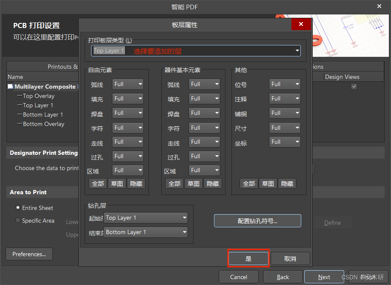Viewport: 391px width, 285px height.
Task: Click the Next wizard button
Action: coord(324,277)
